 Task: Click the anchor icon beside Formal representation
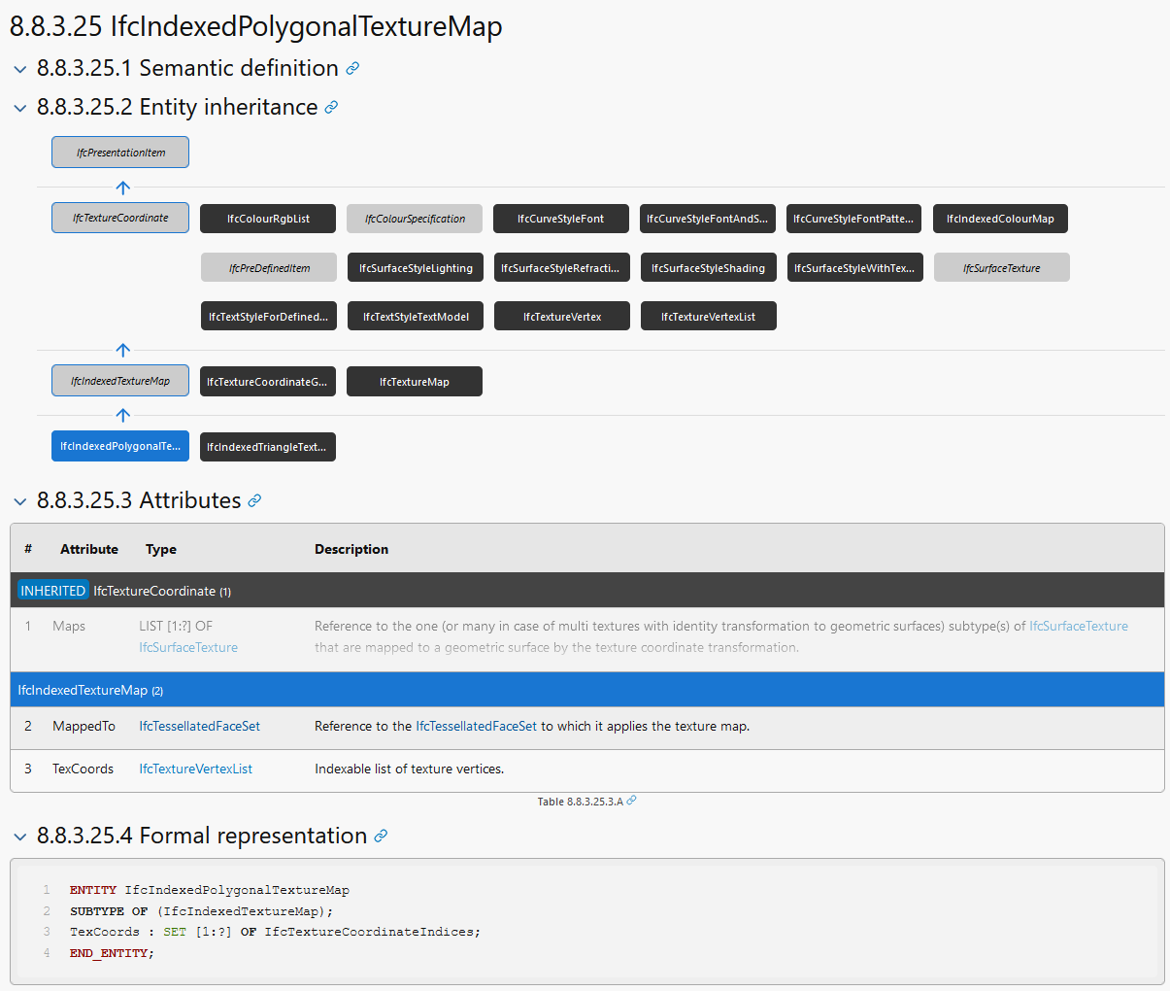click(x=382, y=837)
